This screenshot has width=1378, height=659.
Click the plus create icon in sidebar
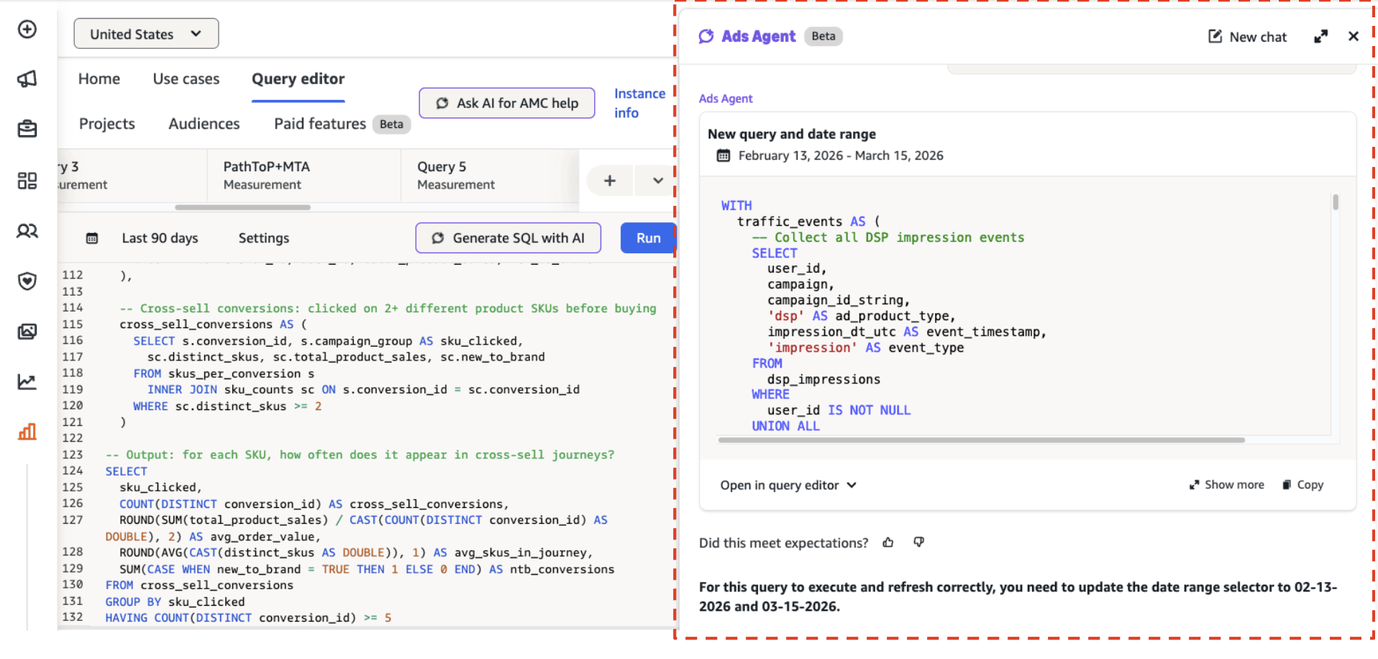click(27, 29)
